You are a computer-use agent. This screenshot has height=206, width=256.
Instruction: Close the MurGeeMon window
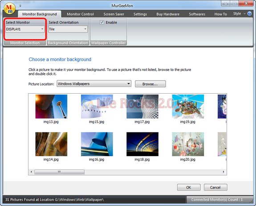(246, 4)
